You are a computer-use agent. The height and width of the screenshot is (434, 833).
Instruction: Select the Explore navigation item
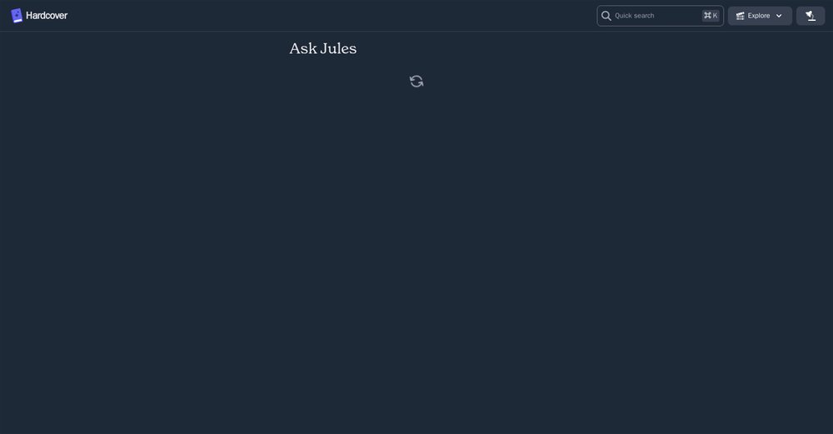pyautogui.click(x=760, y=16)
